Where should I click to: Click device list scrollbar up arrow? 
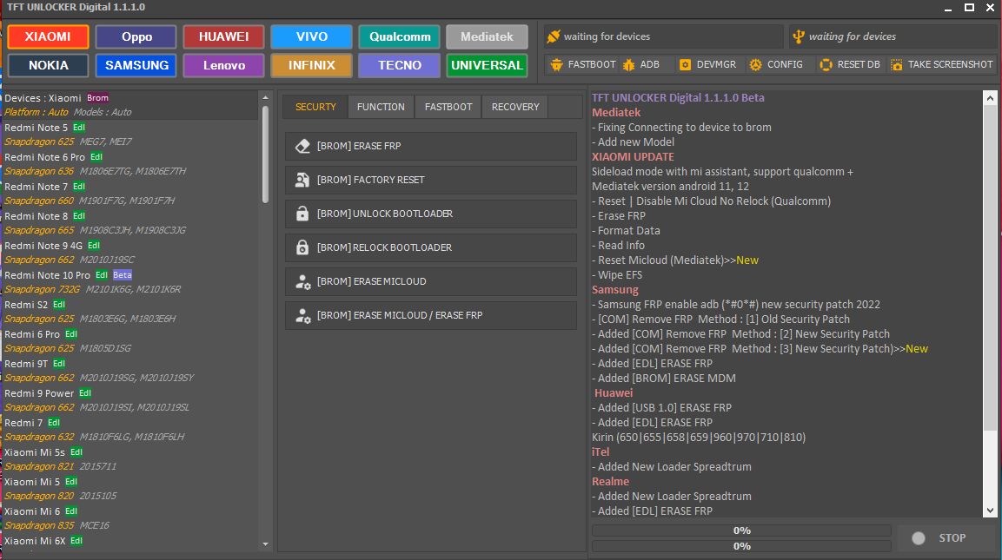[265, 98]
